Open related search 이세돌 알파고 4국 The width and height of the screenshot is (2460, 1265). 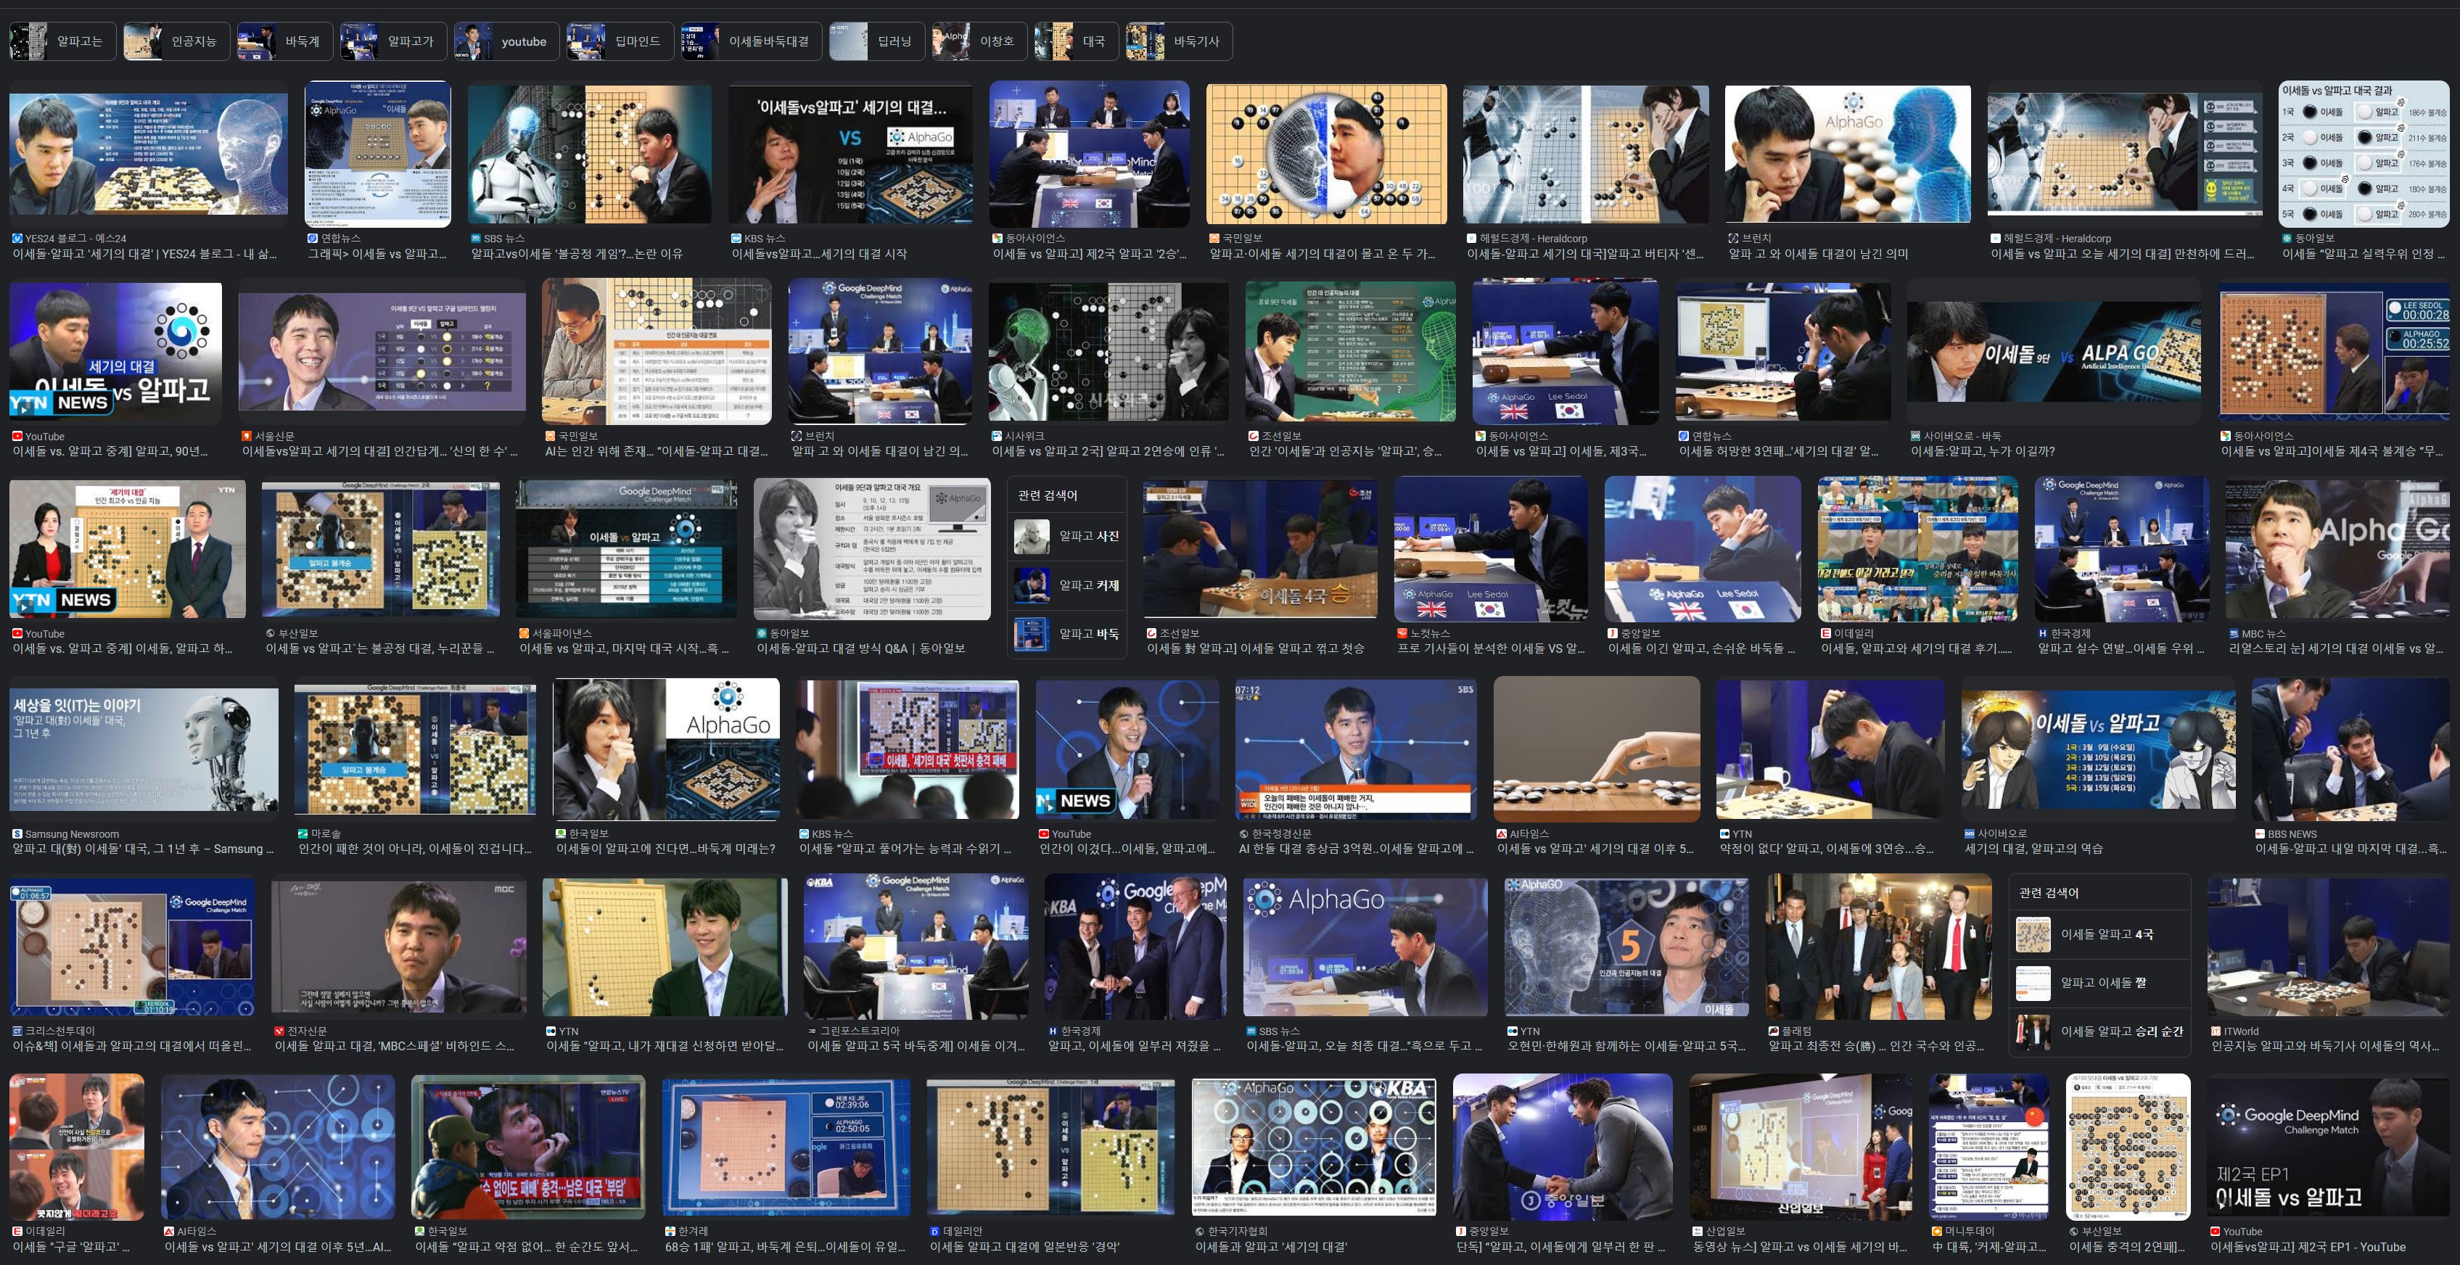pyautogui.click(x=2099, y=935)
